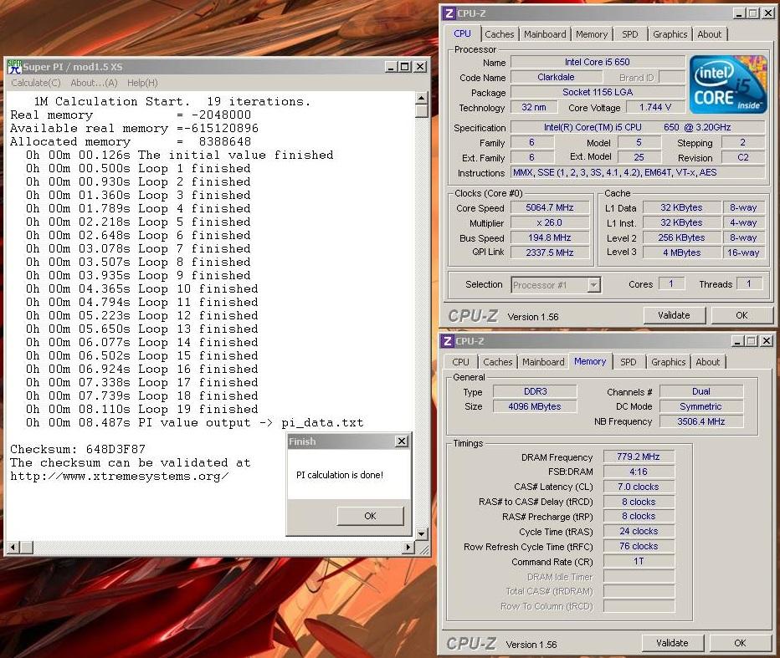Click the CAS# Latency value '7.0 clocks'
Image resolution: width=780 pixels, height=658 pixels.
point(639,487)
